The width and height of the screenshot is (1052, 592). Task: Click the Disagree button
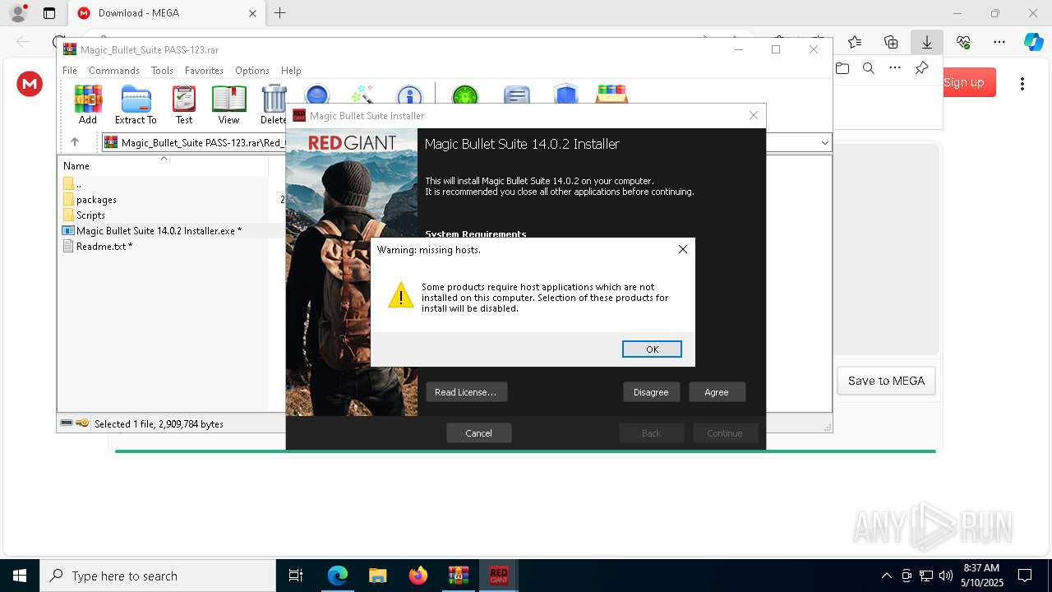click(651, 392)
